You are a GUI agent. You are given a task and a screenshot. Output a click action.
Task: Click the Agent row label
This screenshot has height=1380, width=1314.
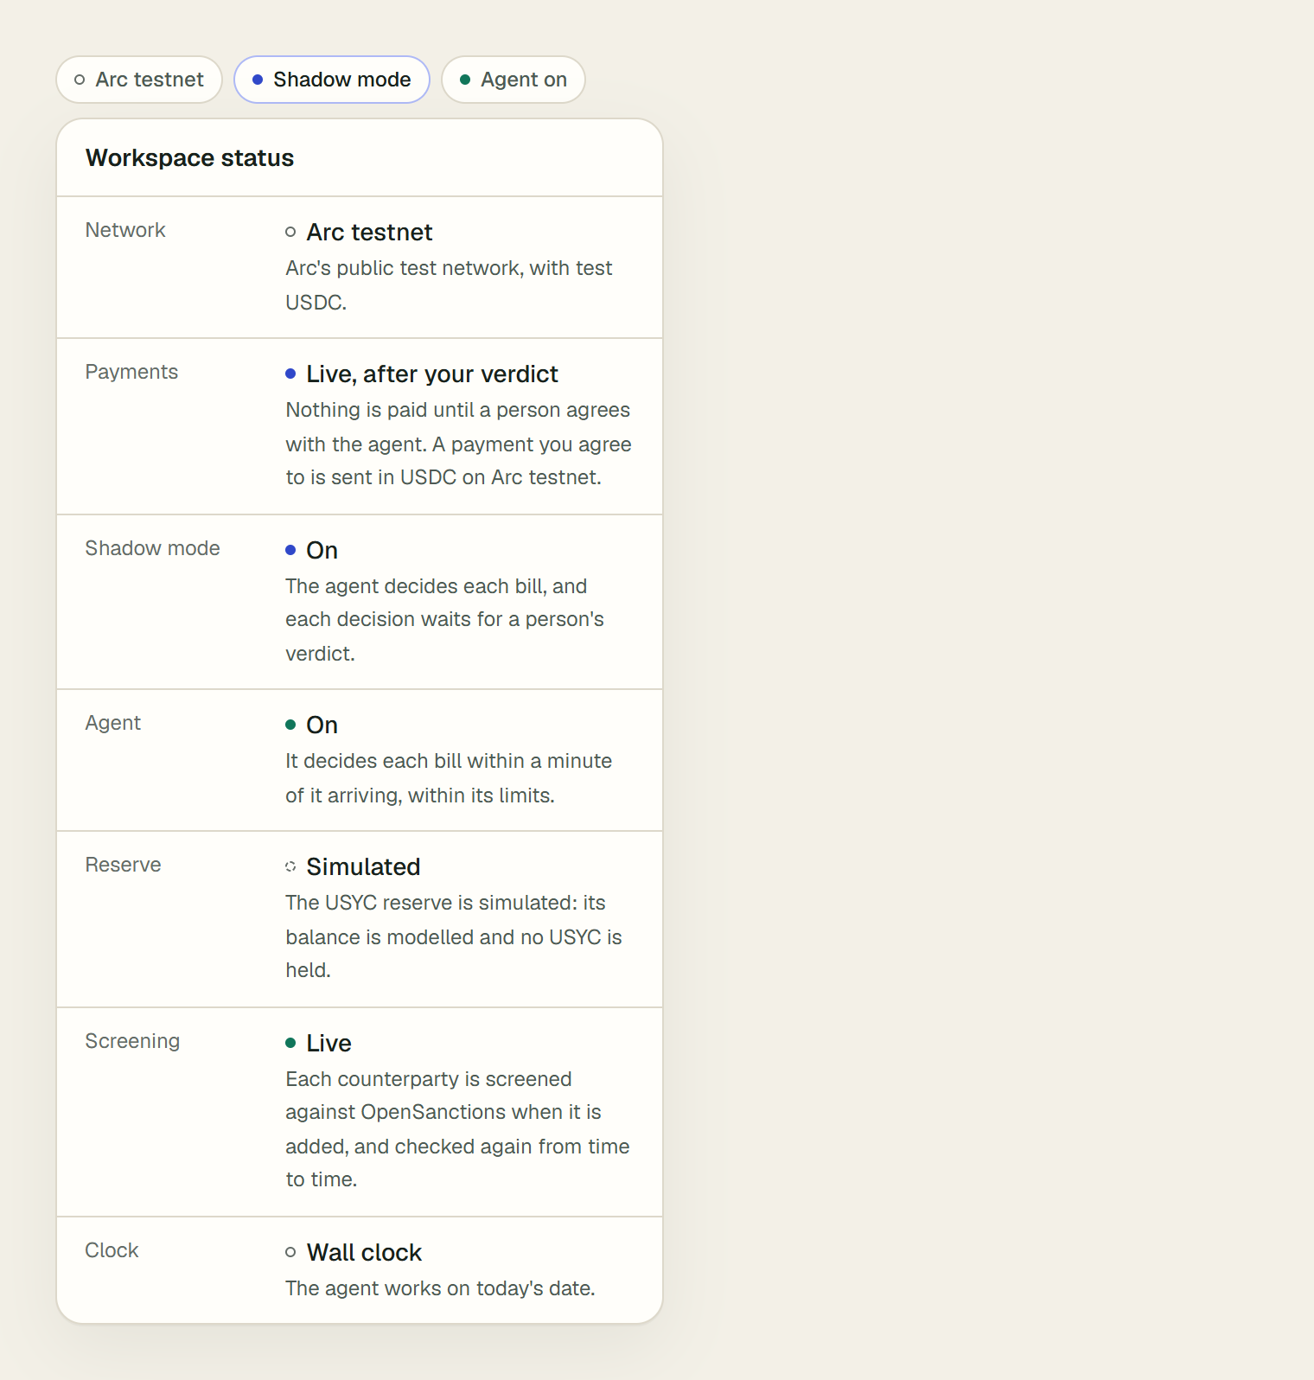[112, 723]
